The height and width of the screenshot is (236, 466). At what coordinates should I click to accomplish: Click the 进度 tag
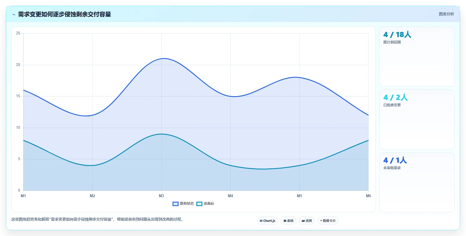coord(307,221)
